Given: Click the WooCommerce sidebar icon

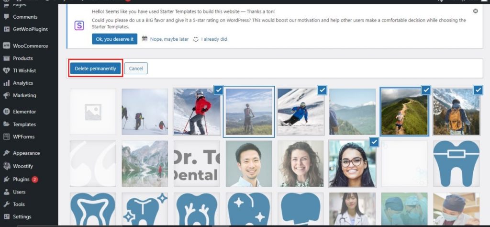Looking at the screenshot, I should [6, 45].
